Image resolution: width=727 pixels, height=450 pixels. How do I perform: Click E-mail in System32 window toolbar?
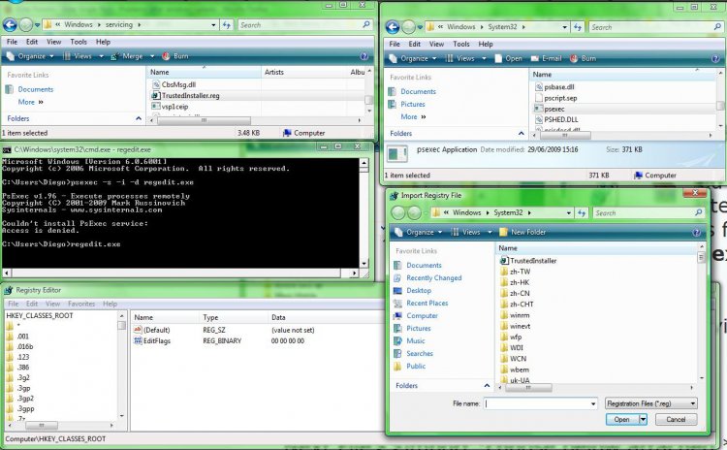click(x=546, y=58)
